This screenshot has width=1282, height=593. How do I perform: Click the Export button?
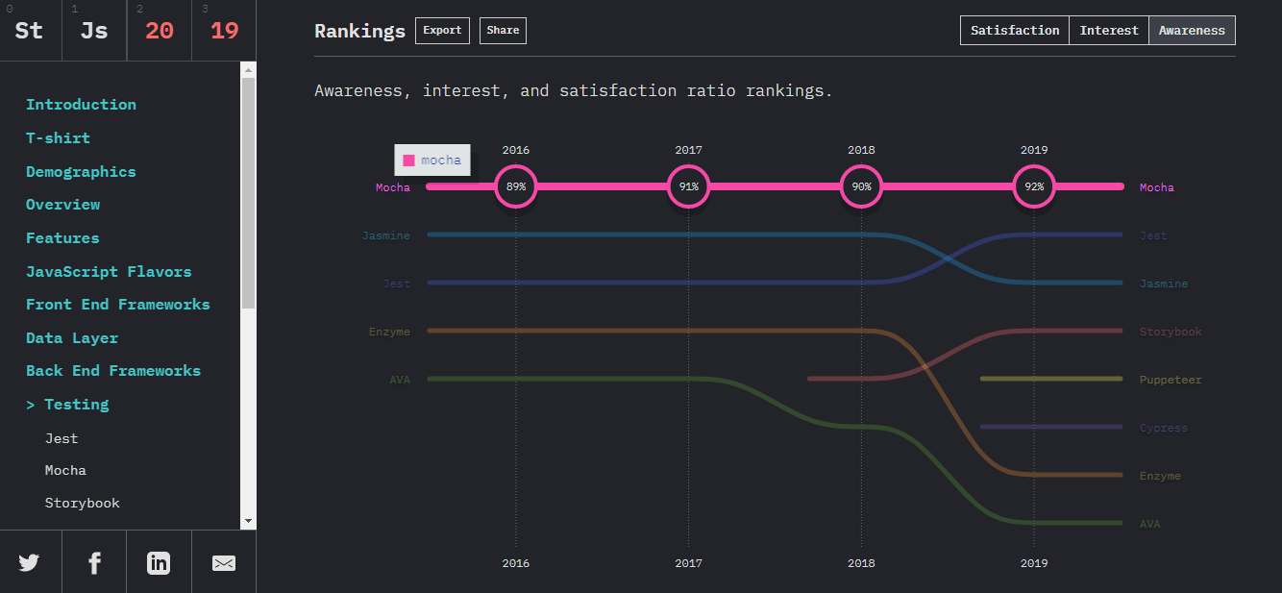[442, 31]
